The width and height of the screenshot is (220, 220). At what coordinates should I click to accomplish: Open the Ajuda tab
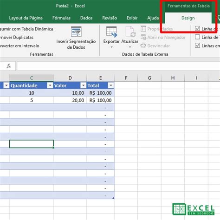tap(153, 18)
